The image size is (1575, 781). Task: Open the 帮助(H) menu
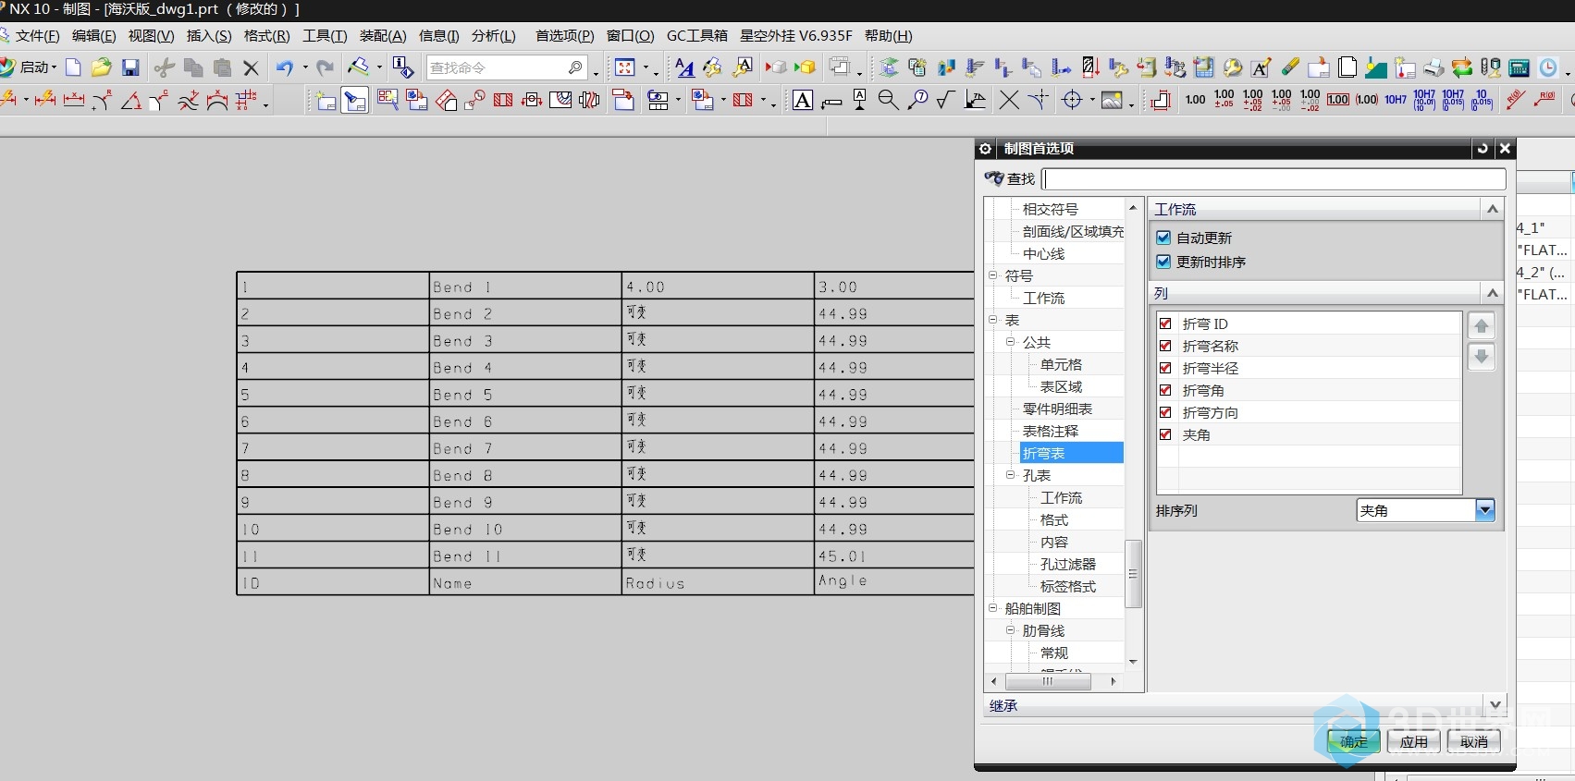tap(888, 35)
